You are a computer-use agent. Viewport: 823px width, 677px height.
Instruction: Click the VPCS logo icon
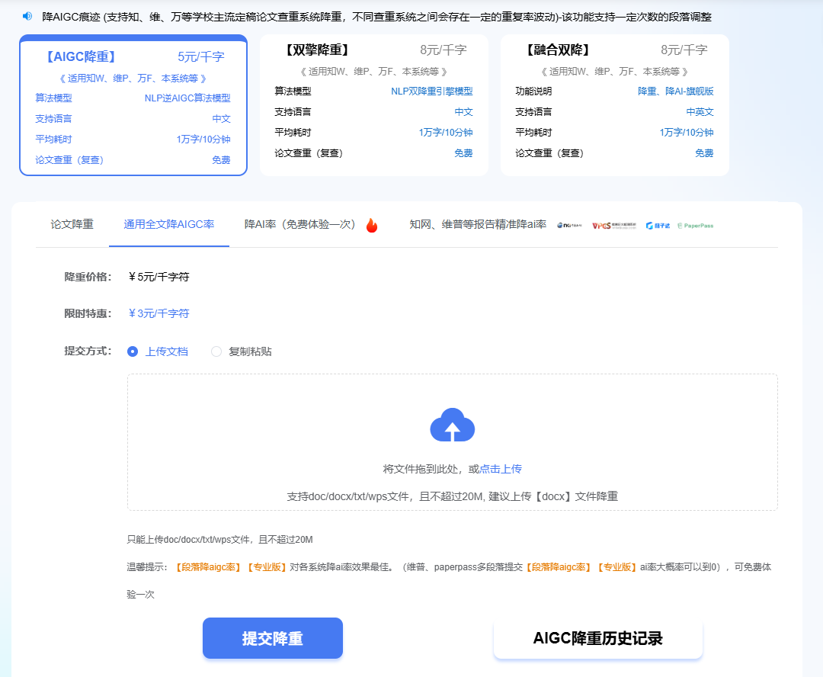point(614,226)
